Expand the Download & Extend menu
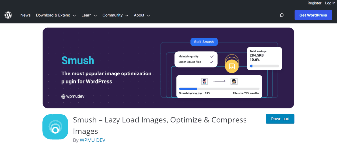This screenshot has height=146, width=337. [56, 15]
